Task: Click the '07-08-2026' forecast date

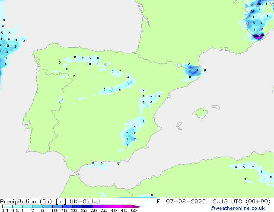Action: 186,202
